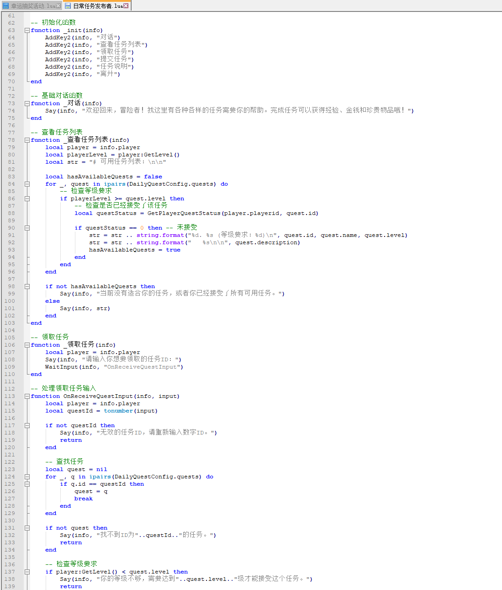502x590 pixels.
Task: Collapse the questStatus if block at line 90
Action: 27,228
